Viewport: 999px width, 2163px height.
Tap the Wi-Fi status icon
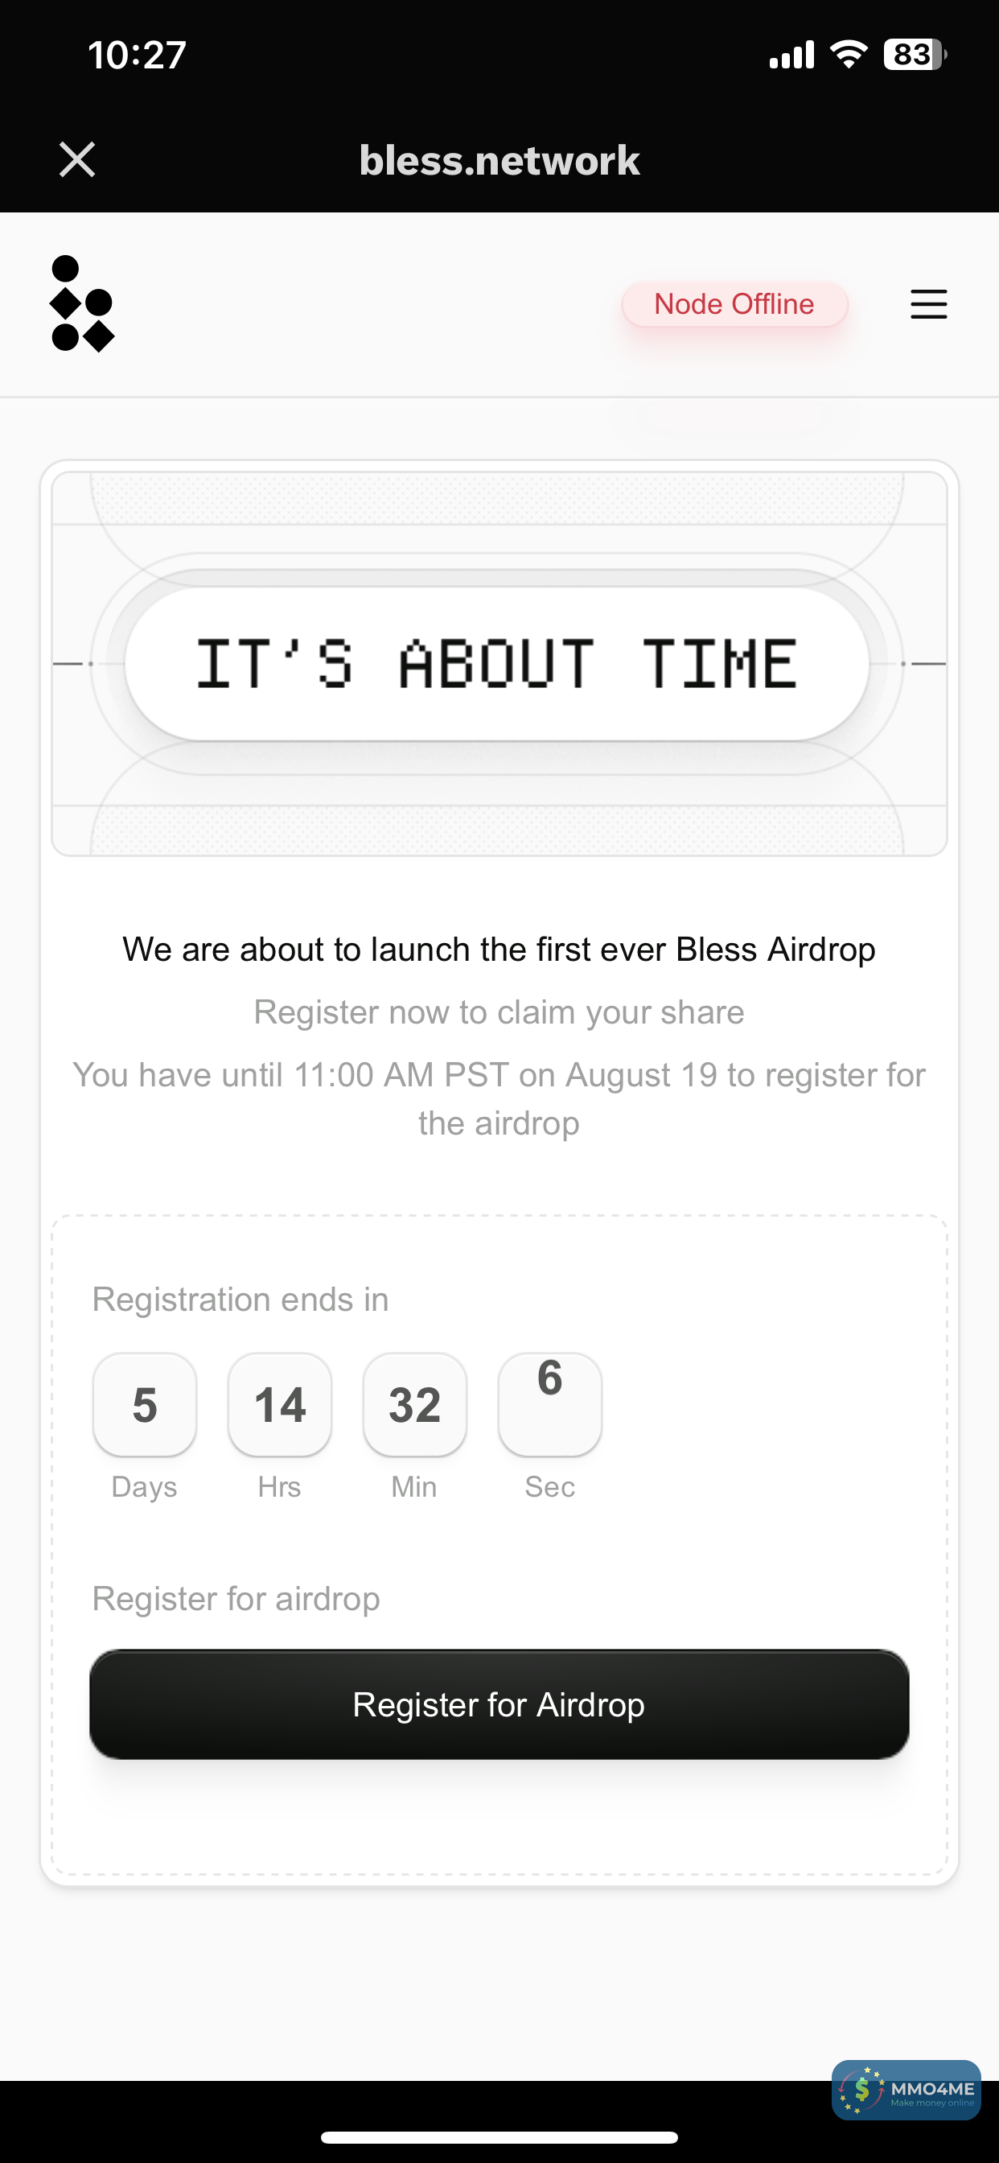point(849,55)
